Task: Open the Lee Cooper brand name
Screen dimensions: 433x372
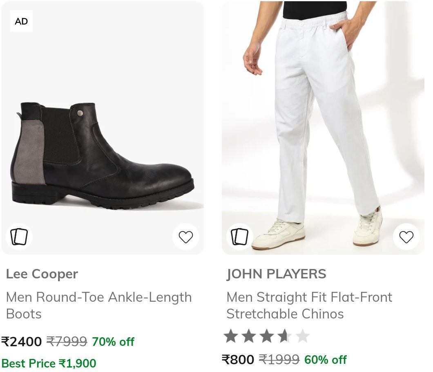Action: pos(42,274)
